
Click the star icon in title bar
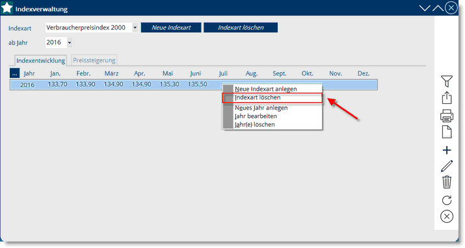click(7, 8)
